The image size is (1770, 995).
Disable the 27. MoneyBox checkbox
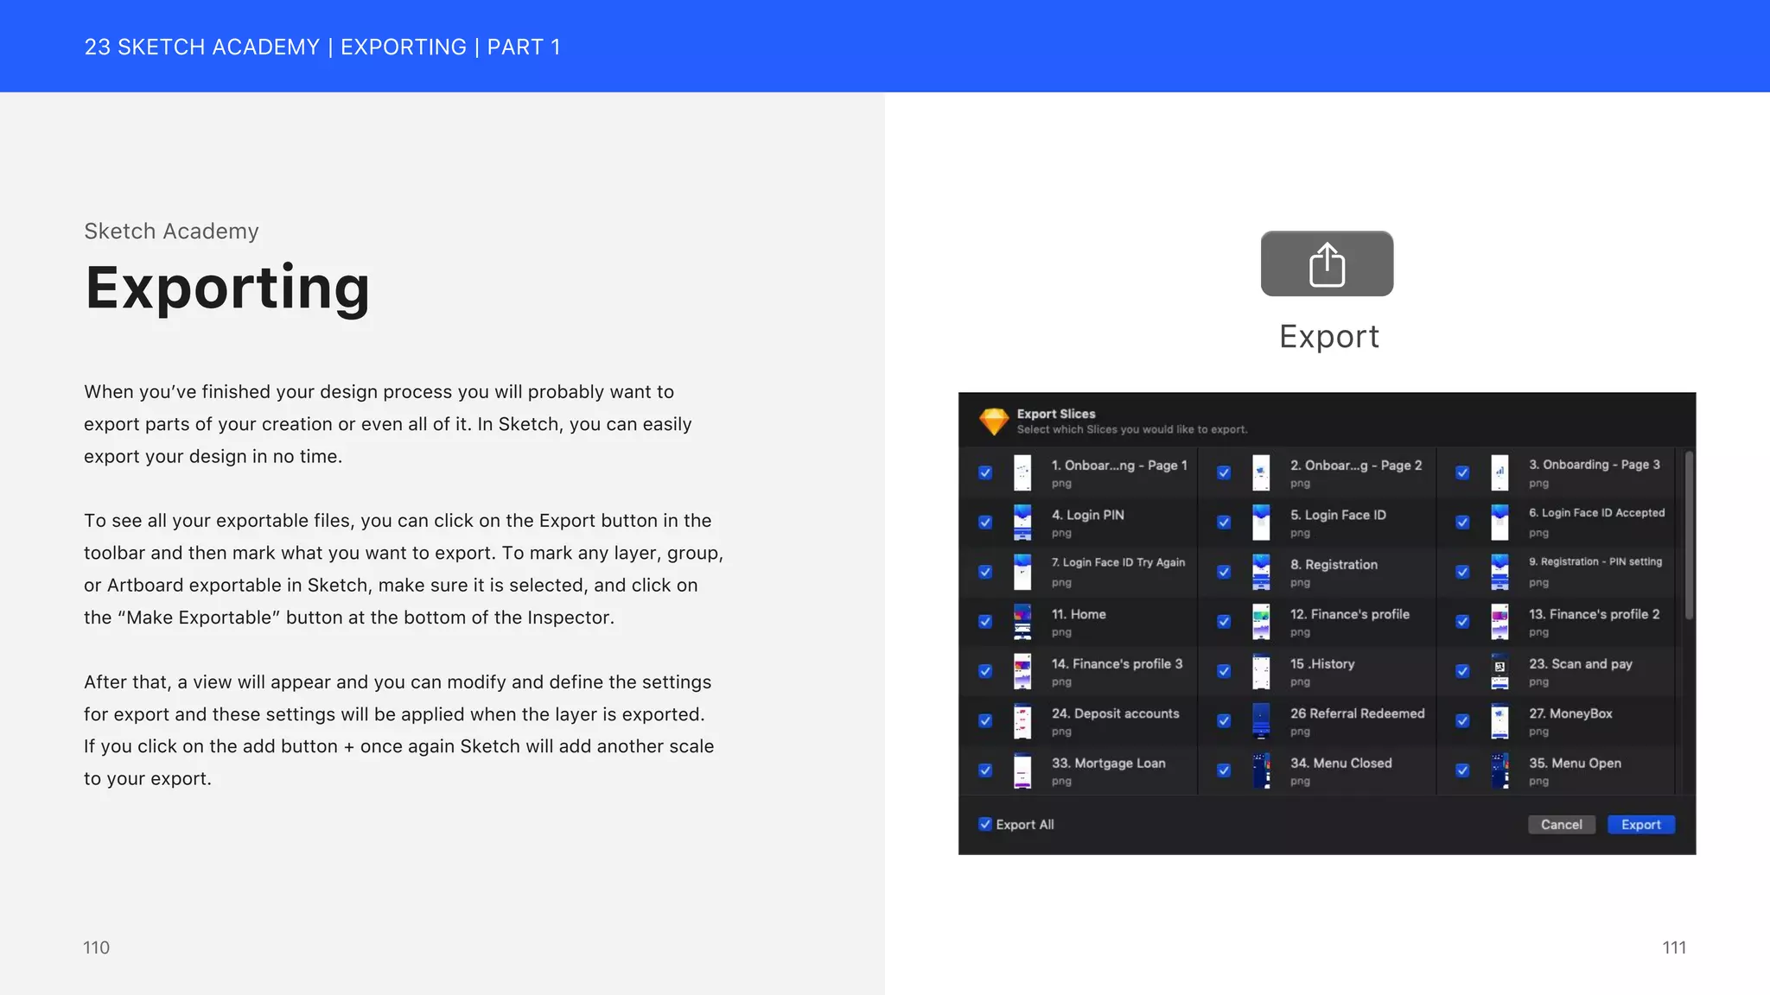[x=1462, y=721]
